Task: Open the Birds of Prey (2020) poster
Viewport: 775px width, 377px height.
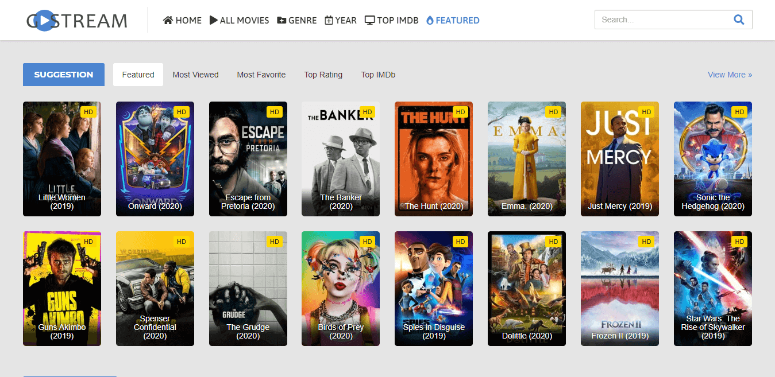Action: [x=341, y=289]
